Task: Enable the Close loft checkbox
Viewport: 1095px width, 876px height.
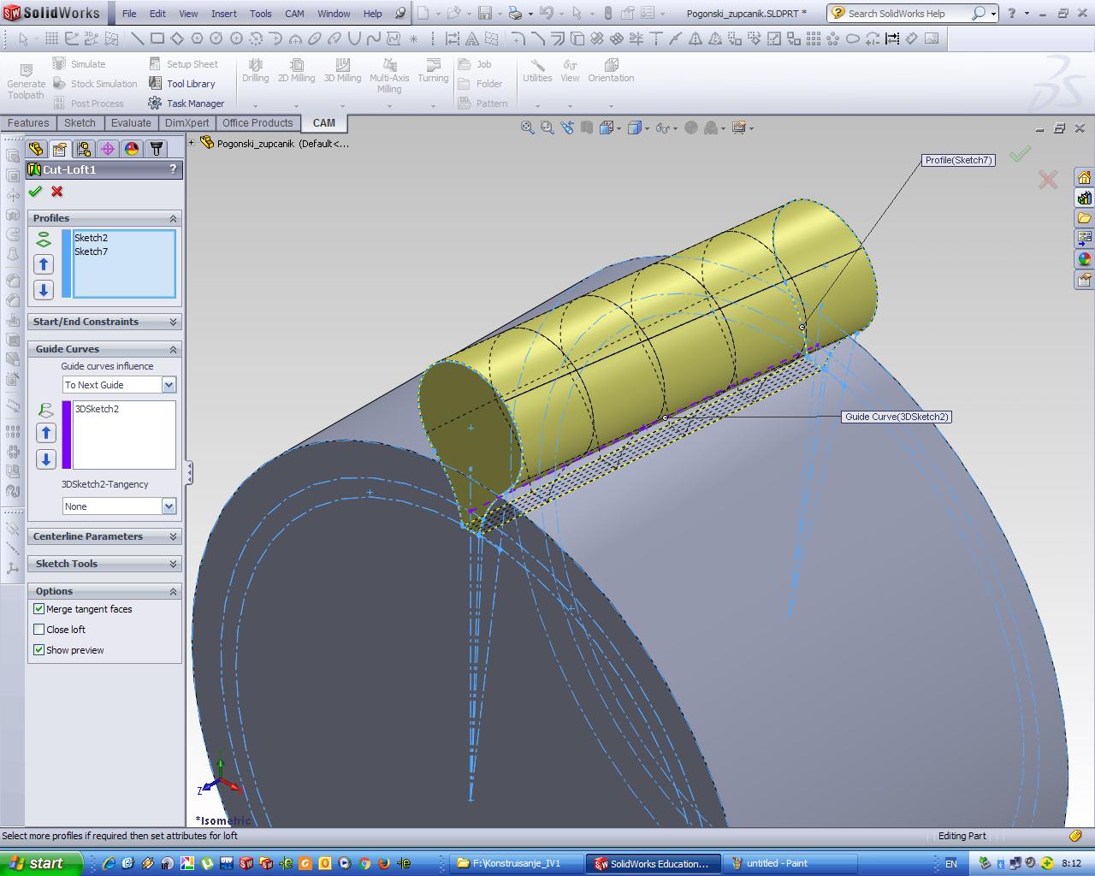Action: [38, 630]
